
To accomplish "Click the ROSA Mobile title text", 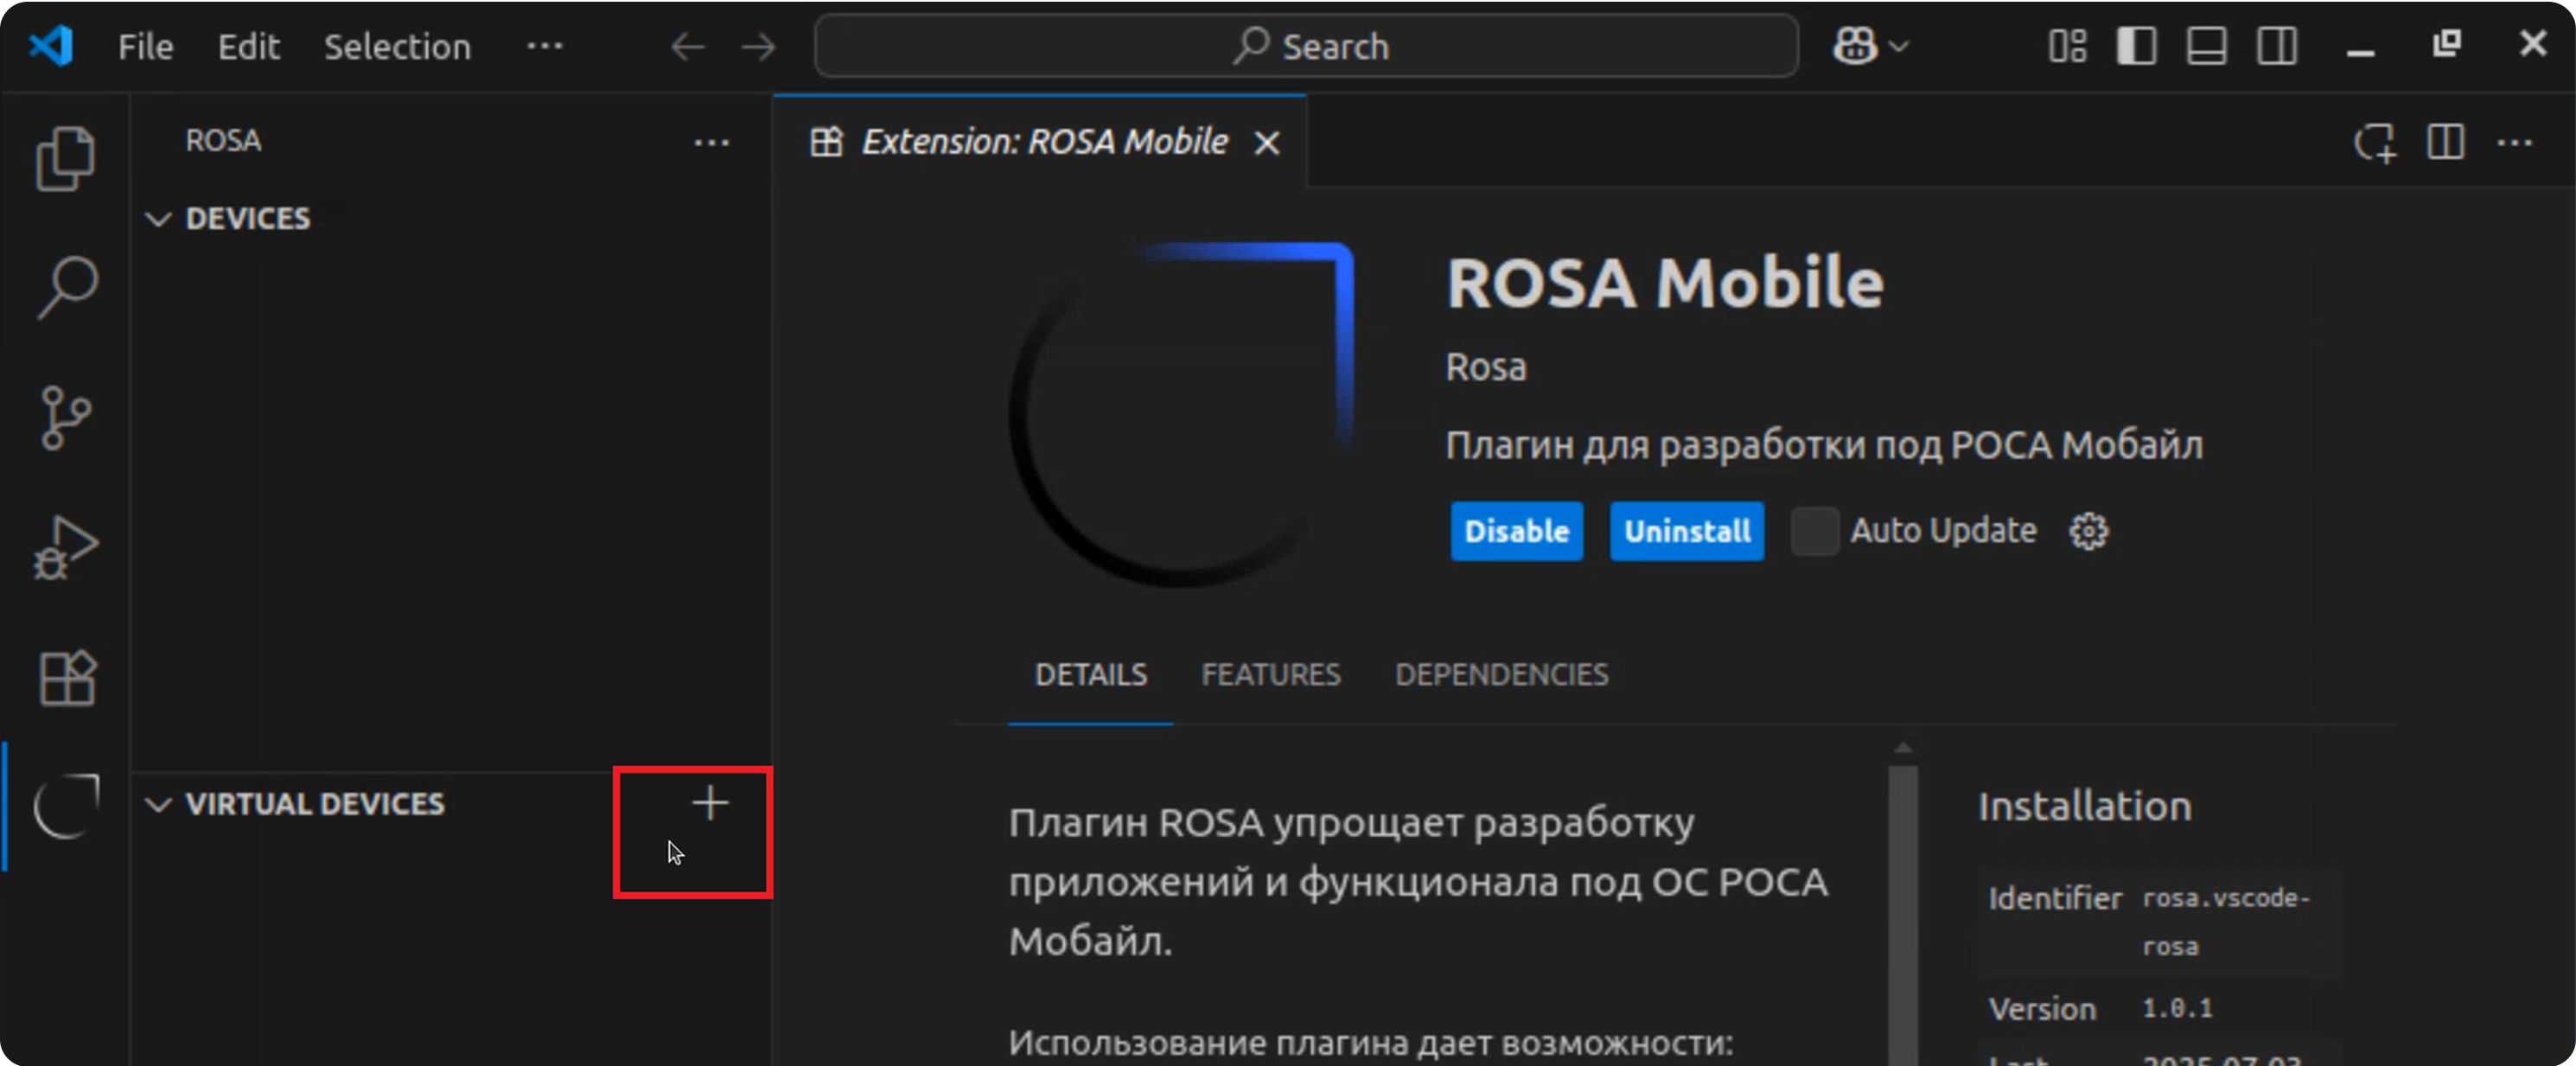I will pos(1664,282).
